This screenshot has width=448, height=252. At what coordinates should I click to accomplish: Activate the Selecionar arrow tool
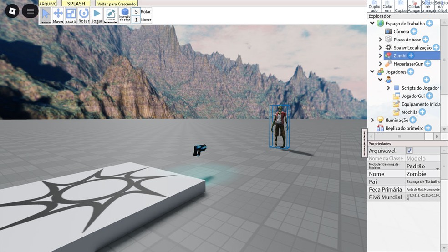tap(46, 16)
